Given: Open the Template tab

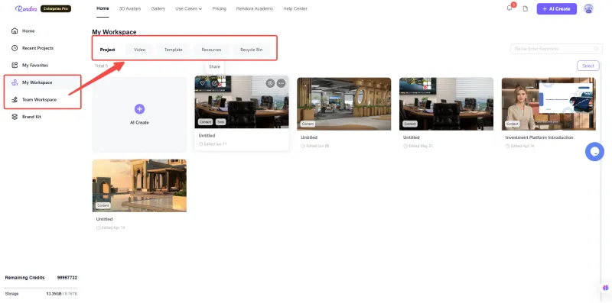Looking at the screenshot, I should click(x=174, y=50).
